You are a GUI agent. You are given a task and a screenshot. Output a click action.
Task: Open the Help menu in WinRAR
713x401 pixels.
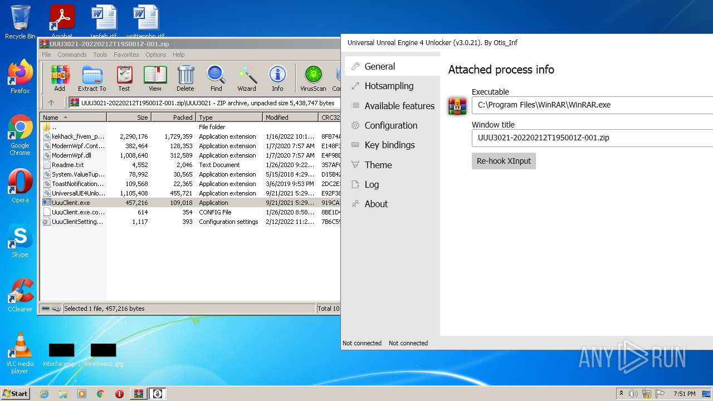(x=178, y=55)
